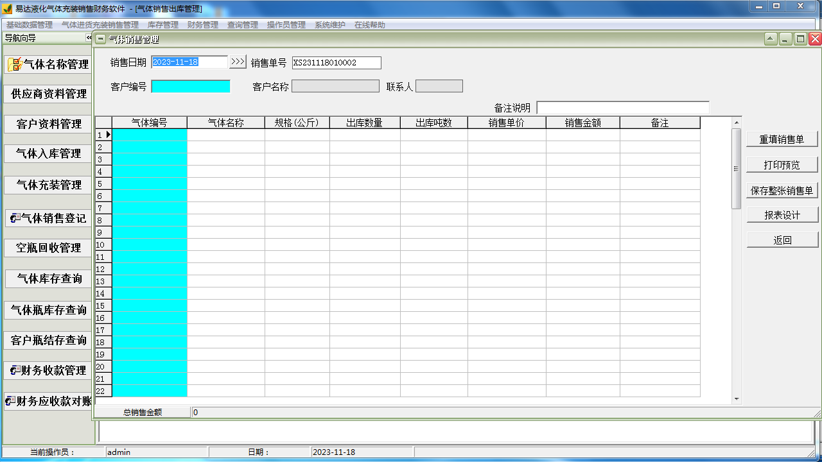Image resolution: width=822 pixels, height=462 pixels.
Task: Open the date picker >>> button beside 销售日期
Action: coord(238,62)
